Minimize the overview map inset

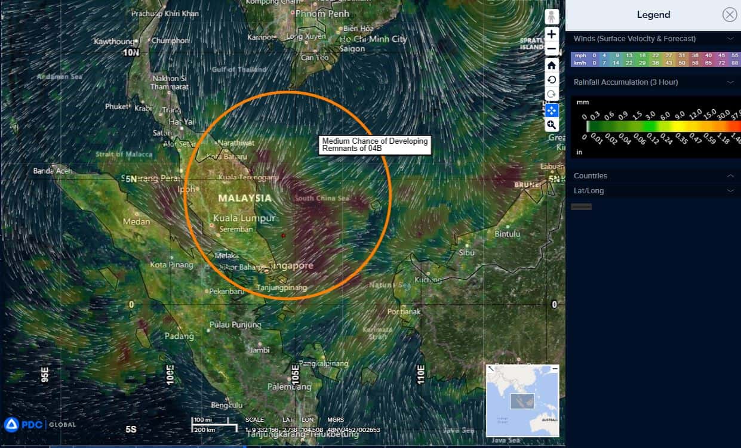point(555,369)
